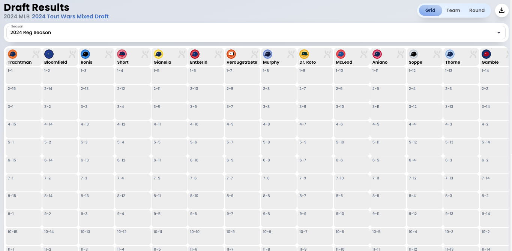Click draft pick cell 7-11
Viewport: 512px width, 251px height.
[x=388, y=182]
